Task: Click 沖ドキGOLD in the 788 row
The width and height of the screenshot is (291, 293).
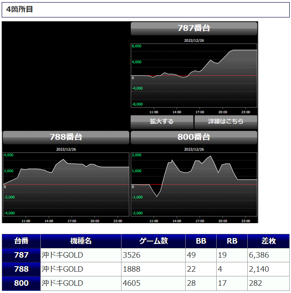Action: 62,269
